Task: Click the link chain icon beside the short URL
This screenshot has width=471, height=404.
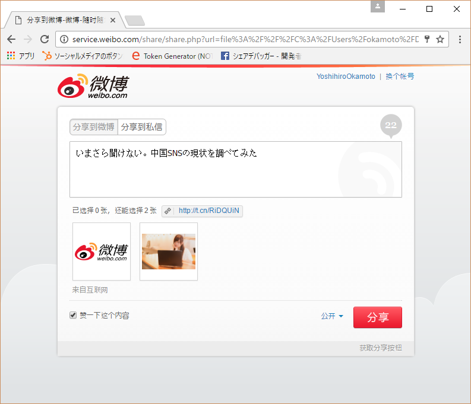Action: 168,211
